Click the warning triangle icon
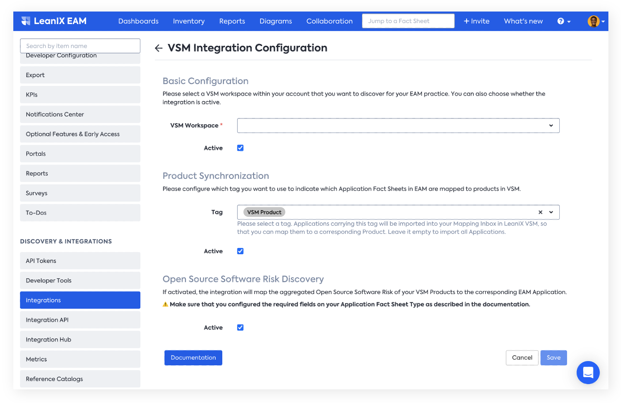The height and width of the screenshot is (403, 621). pos(165,304)
